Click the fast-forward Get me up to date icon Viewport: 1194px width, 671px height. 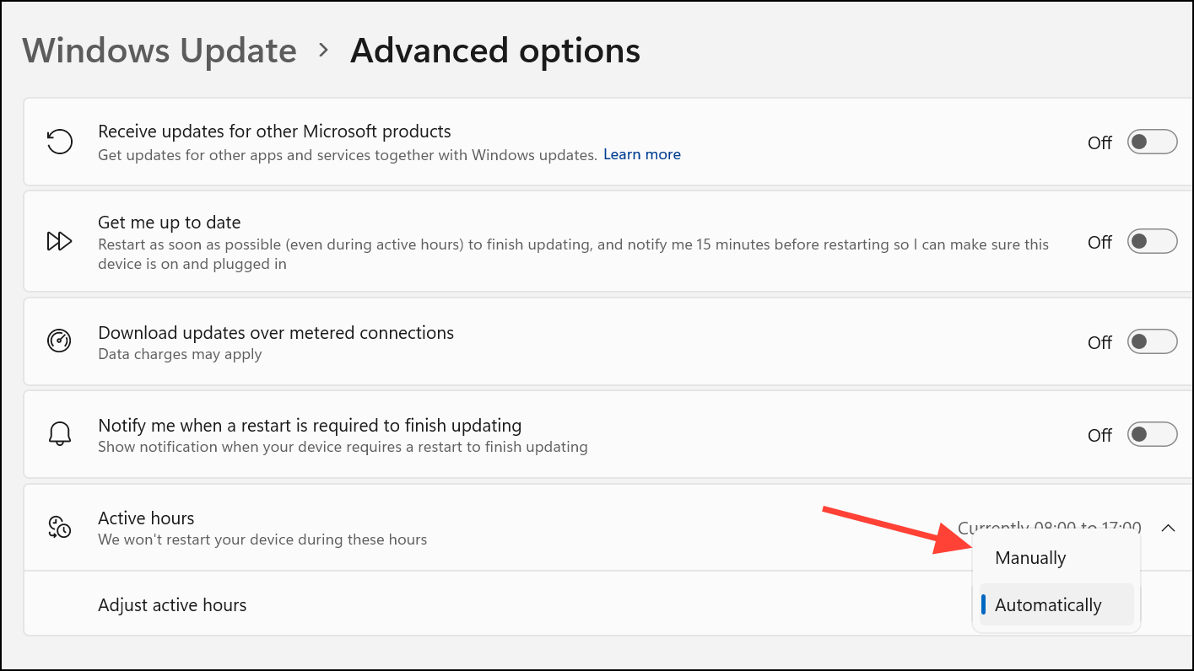(59, 242)
